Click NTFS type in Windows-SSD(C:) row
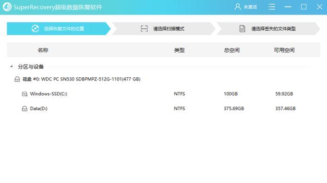The image size is (327, 183). (x=179, y=94)
